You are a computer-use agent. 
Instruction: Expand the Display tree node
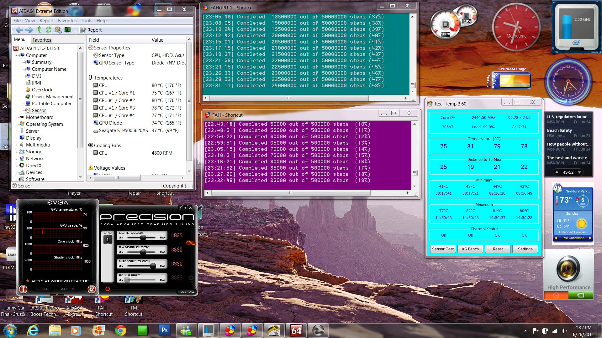[x=17, y=138]
